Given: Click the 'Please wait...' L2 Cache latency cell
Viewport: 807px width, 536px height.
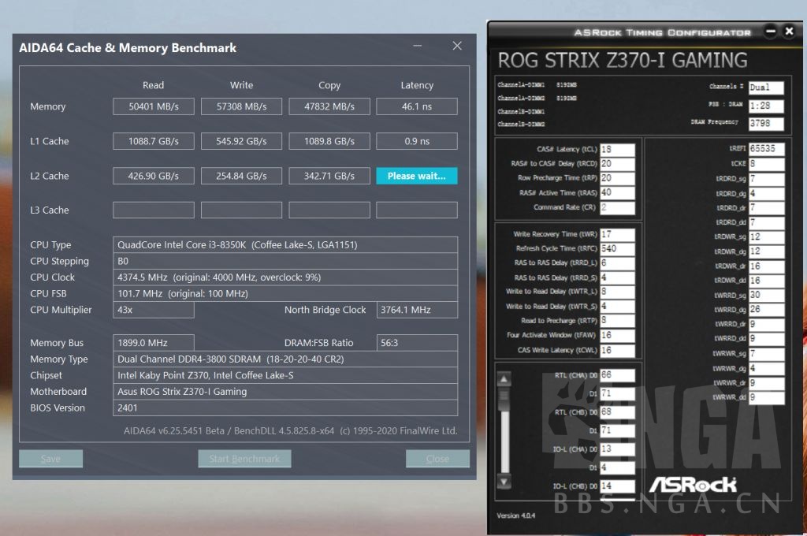Looking at the screenshot, I should point(417,176).
